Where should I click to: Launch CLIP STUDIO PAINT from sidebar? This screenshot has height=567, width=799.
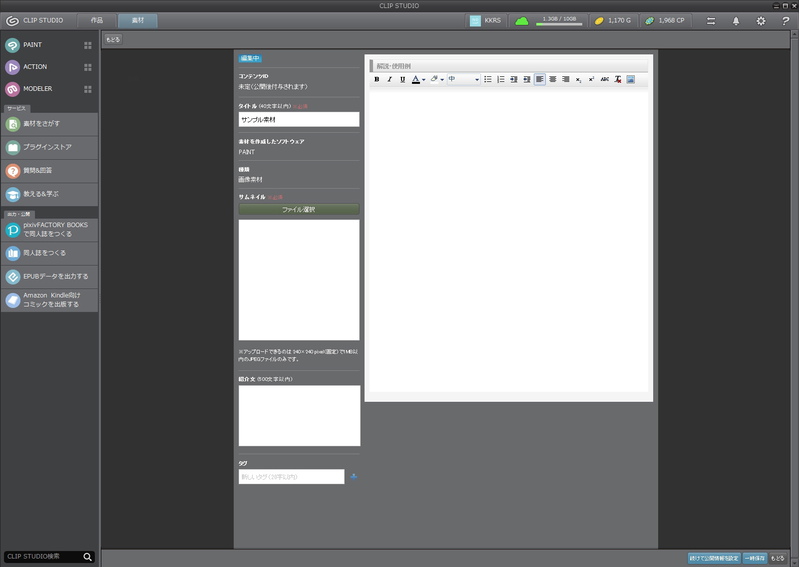click(x=32, y=45)
